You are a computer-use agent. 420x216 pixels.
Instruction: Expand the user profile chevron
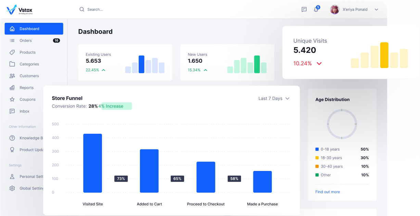[x=376, y=10]
